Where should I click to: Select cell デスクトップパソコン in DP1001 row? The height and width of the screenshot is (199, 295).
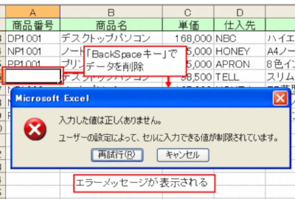pos(111,38)
